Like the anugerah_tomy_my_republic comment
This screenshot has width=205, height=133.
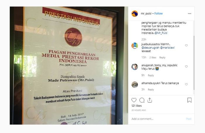click(186, 66)
